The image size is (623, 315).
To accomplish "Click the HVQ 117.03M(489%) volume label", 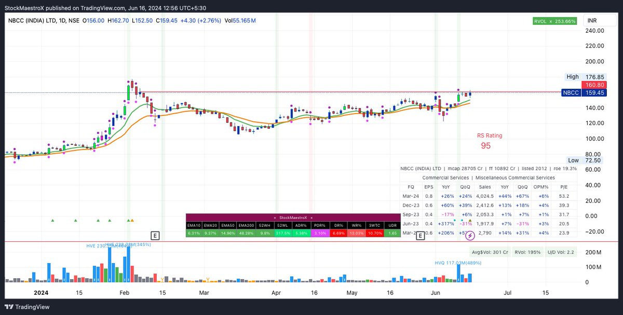I will (458, 263).
